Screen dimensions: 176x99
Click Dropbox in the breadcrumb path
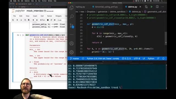pos(91,12)
